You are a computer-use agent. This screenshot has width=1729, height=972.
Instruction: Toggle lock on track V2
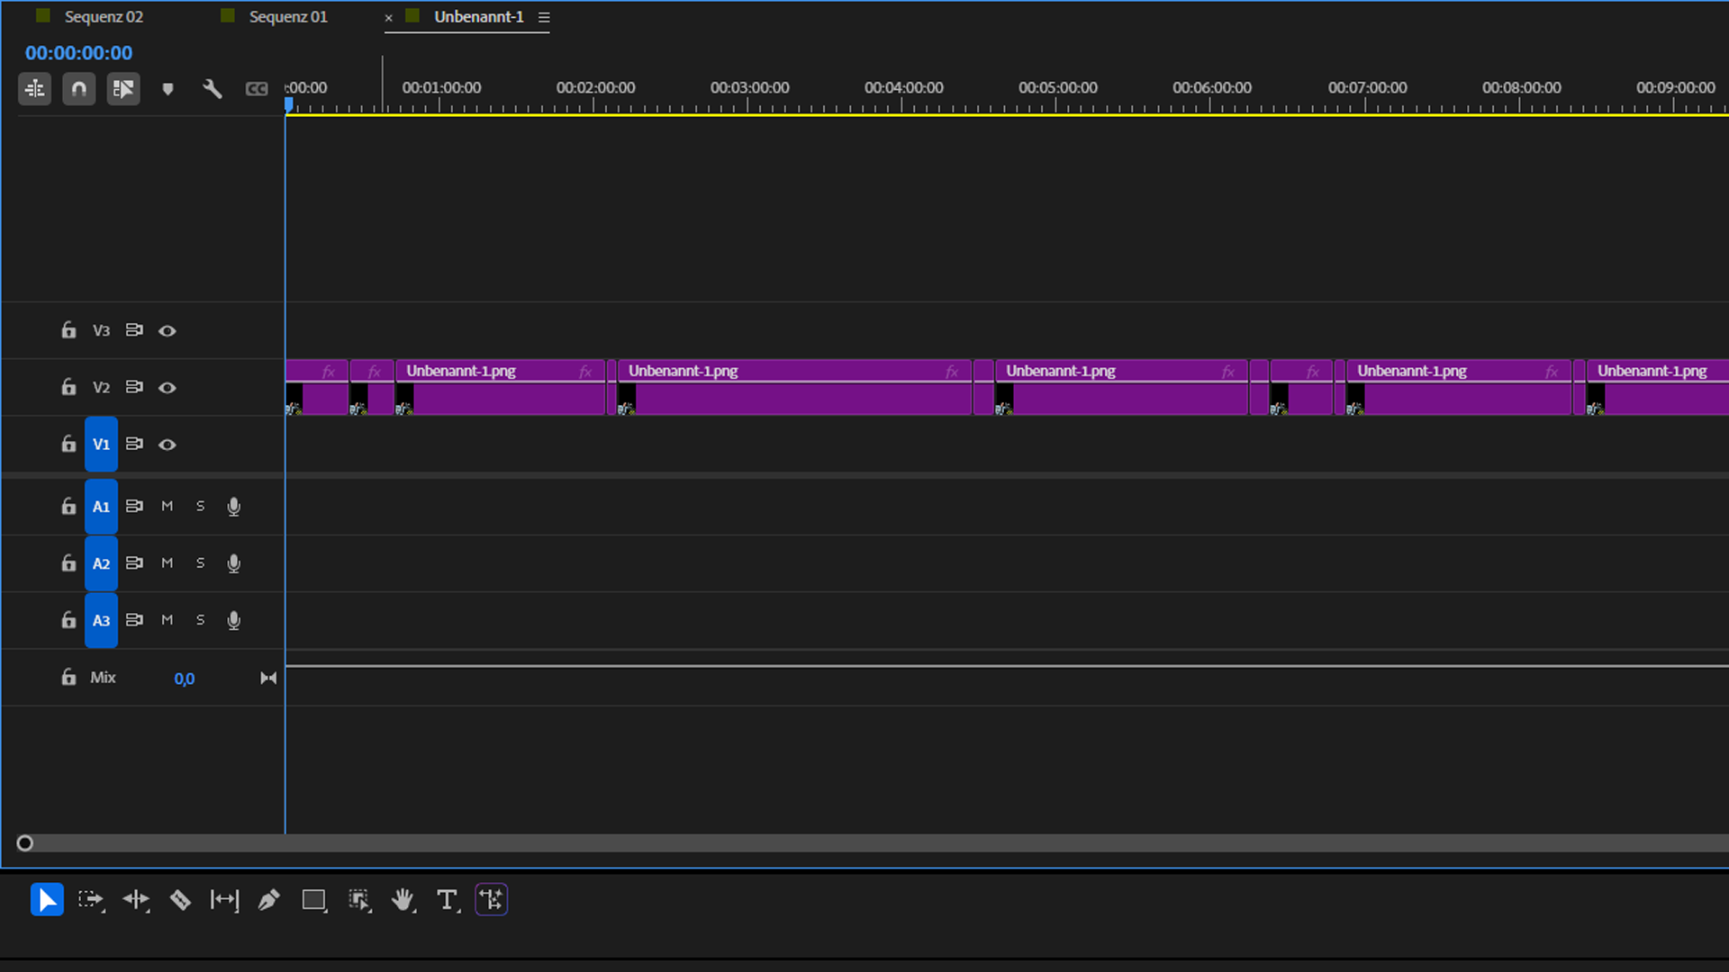point(68,387)
